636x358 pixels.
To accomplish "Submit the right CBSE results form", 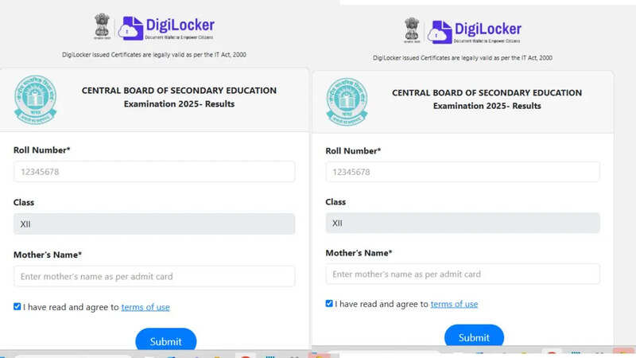I will click(x=474, y=336).
